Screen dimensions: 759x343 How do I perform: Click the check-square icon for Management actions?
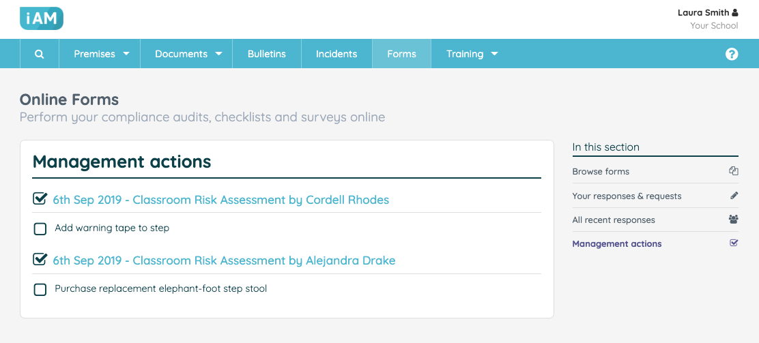click(734, 243)
